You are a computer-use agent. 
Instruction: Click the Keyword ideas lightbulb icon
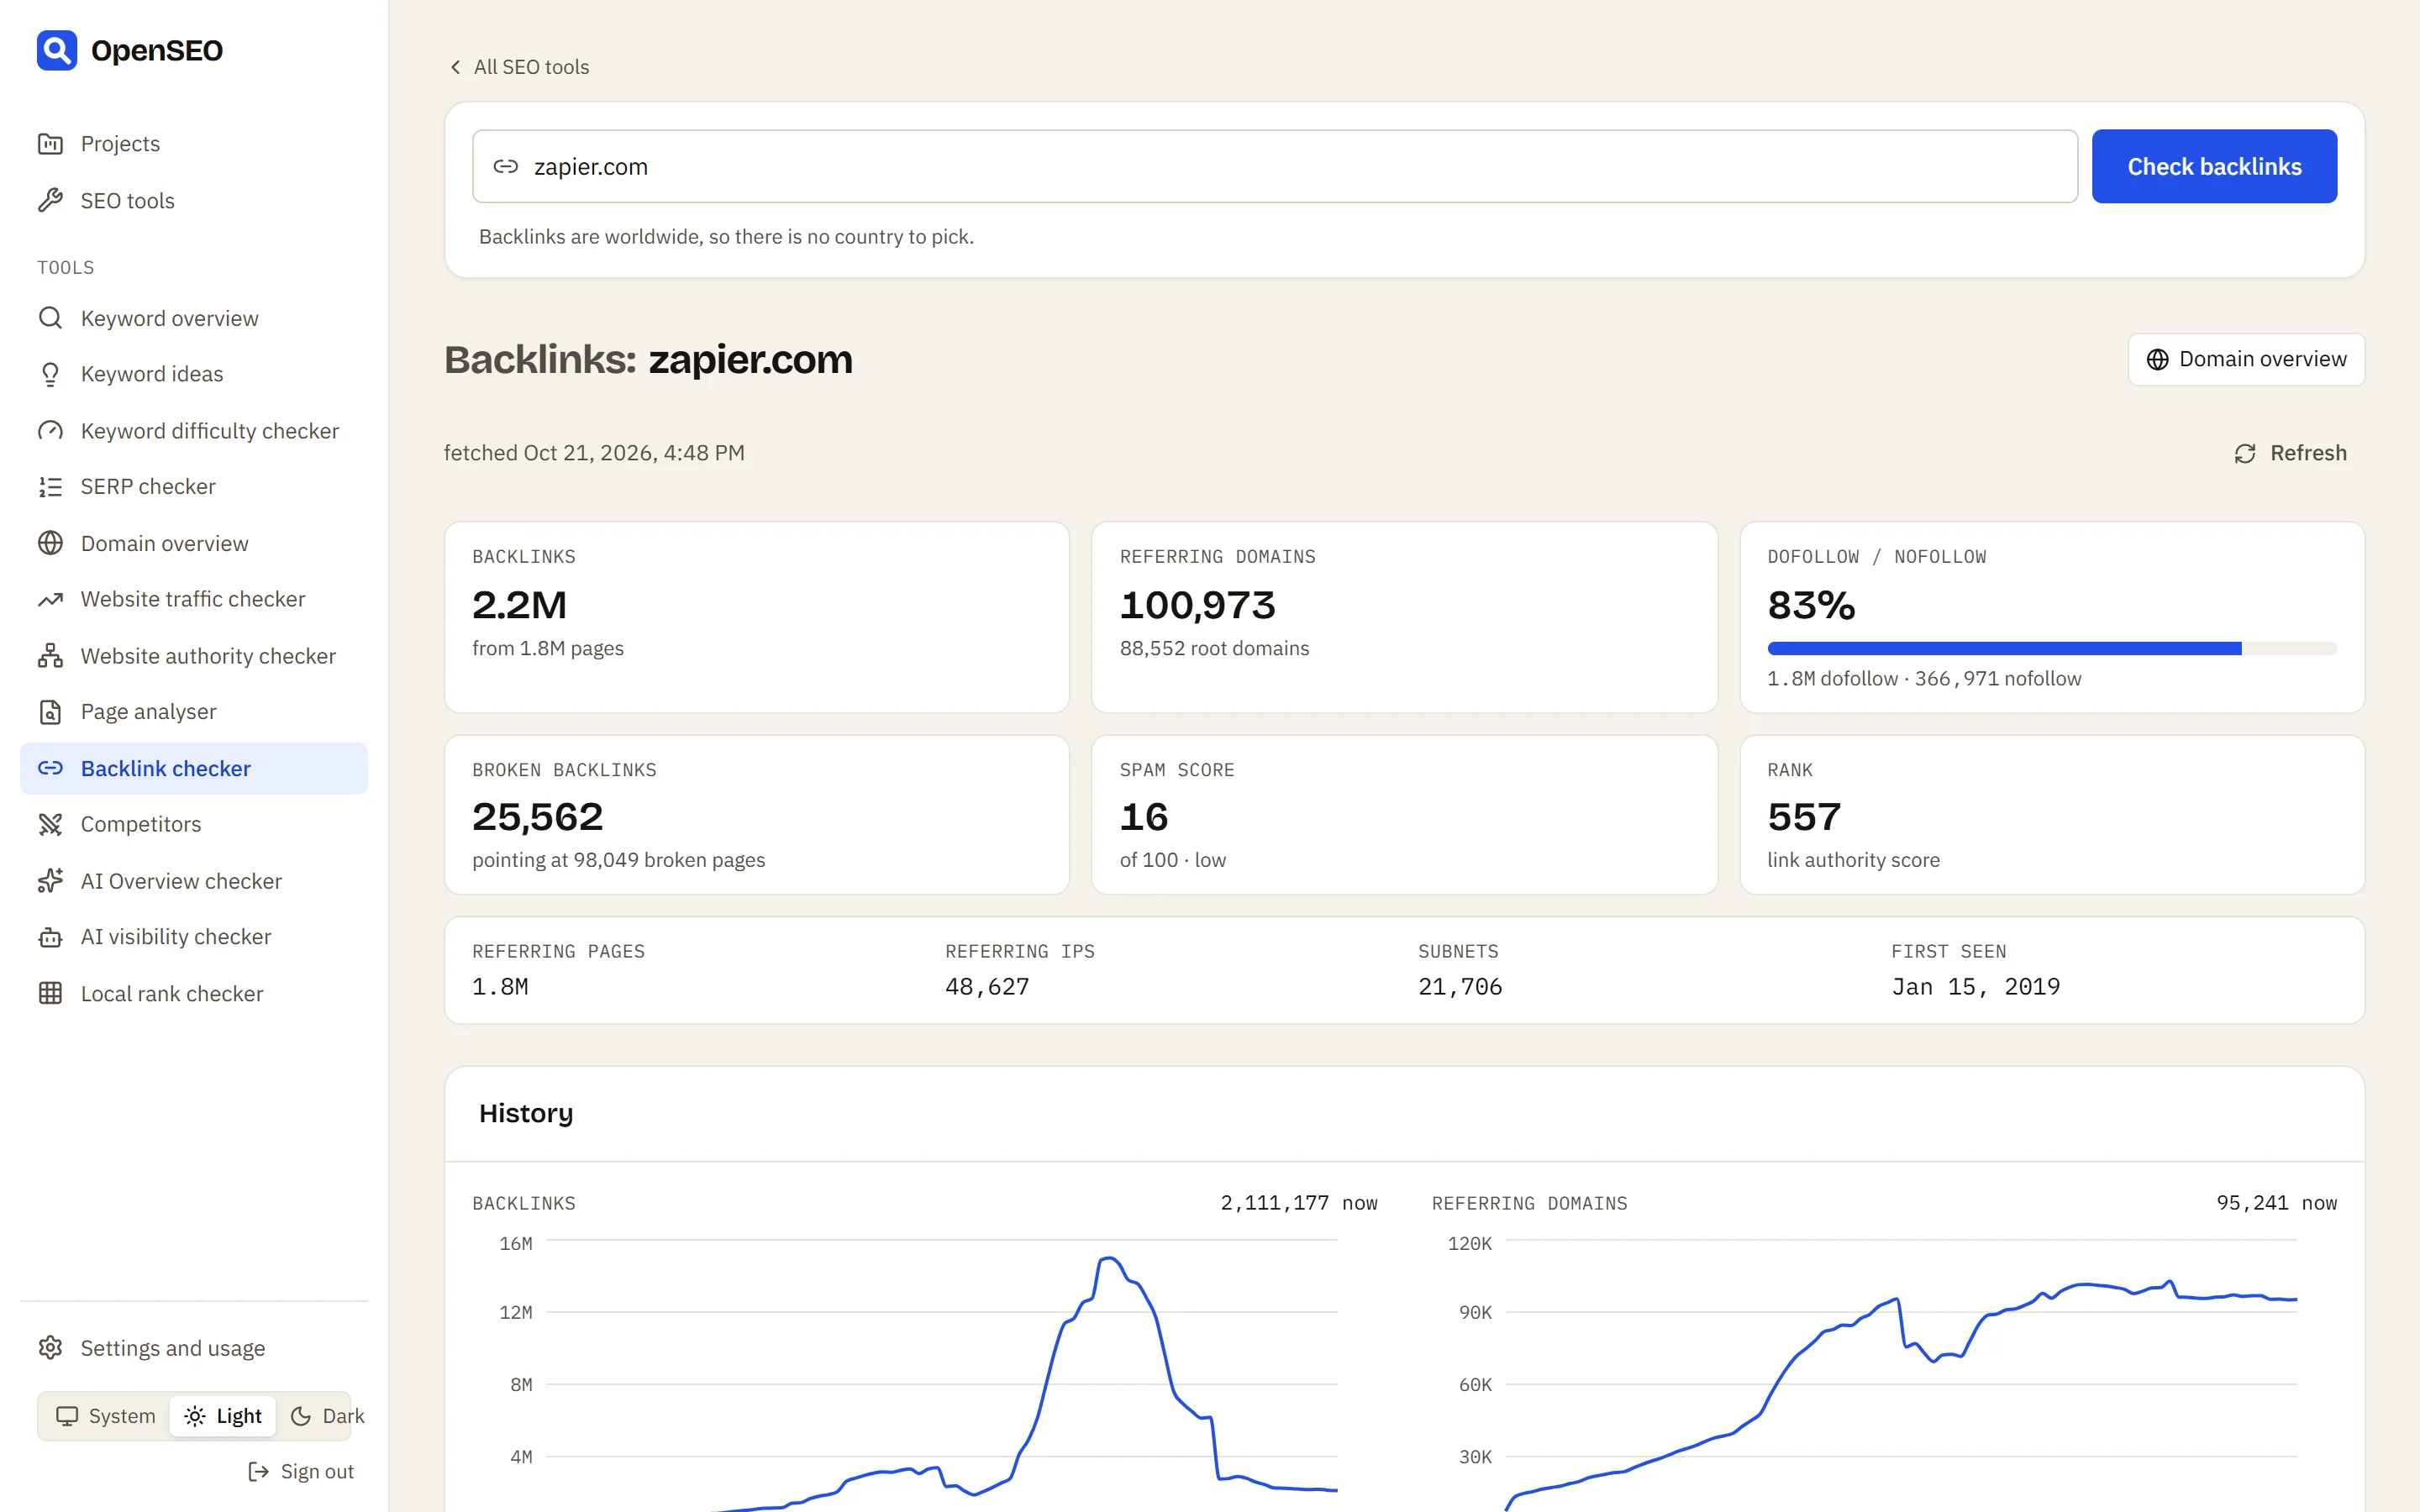(50, 374)
